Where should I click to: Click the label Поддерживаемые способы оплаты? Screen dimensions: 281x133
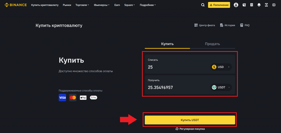[x=80, y=91]
